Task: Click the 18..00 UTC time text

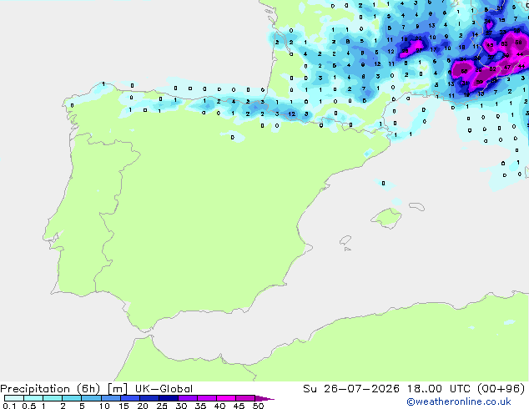Action: [x=440, y=389]
